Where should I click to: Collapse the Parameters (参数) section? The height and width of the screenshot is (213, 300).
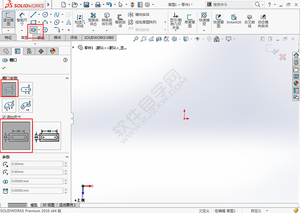pyautogui.click(x=67, y=157)
